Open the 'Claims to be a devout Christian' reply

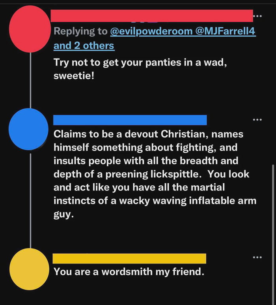point(155,174)
